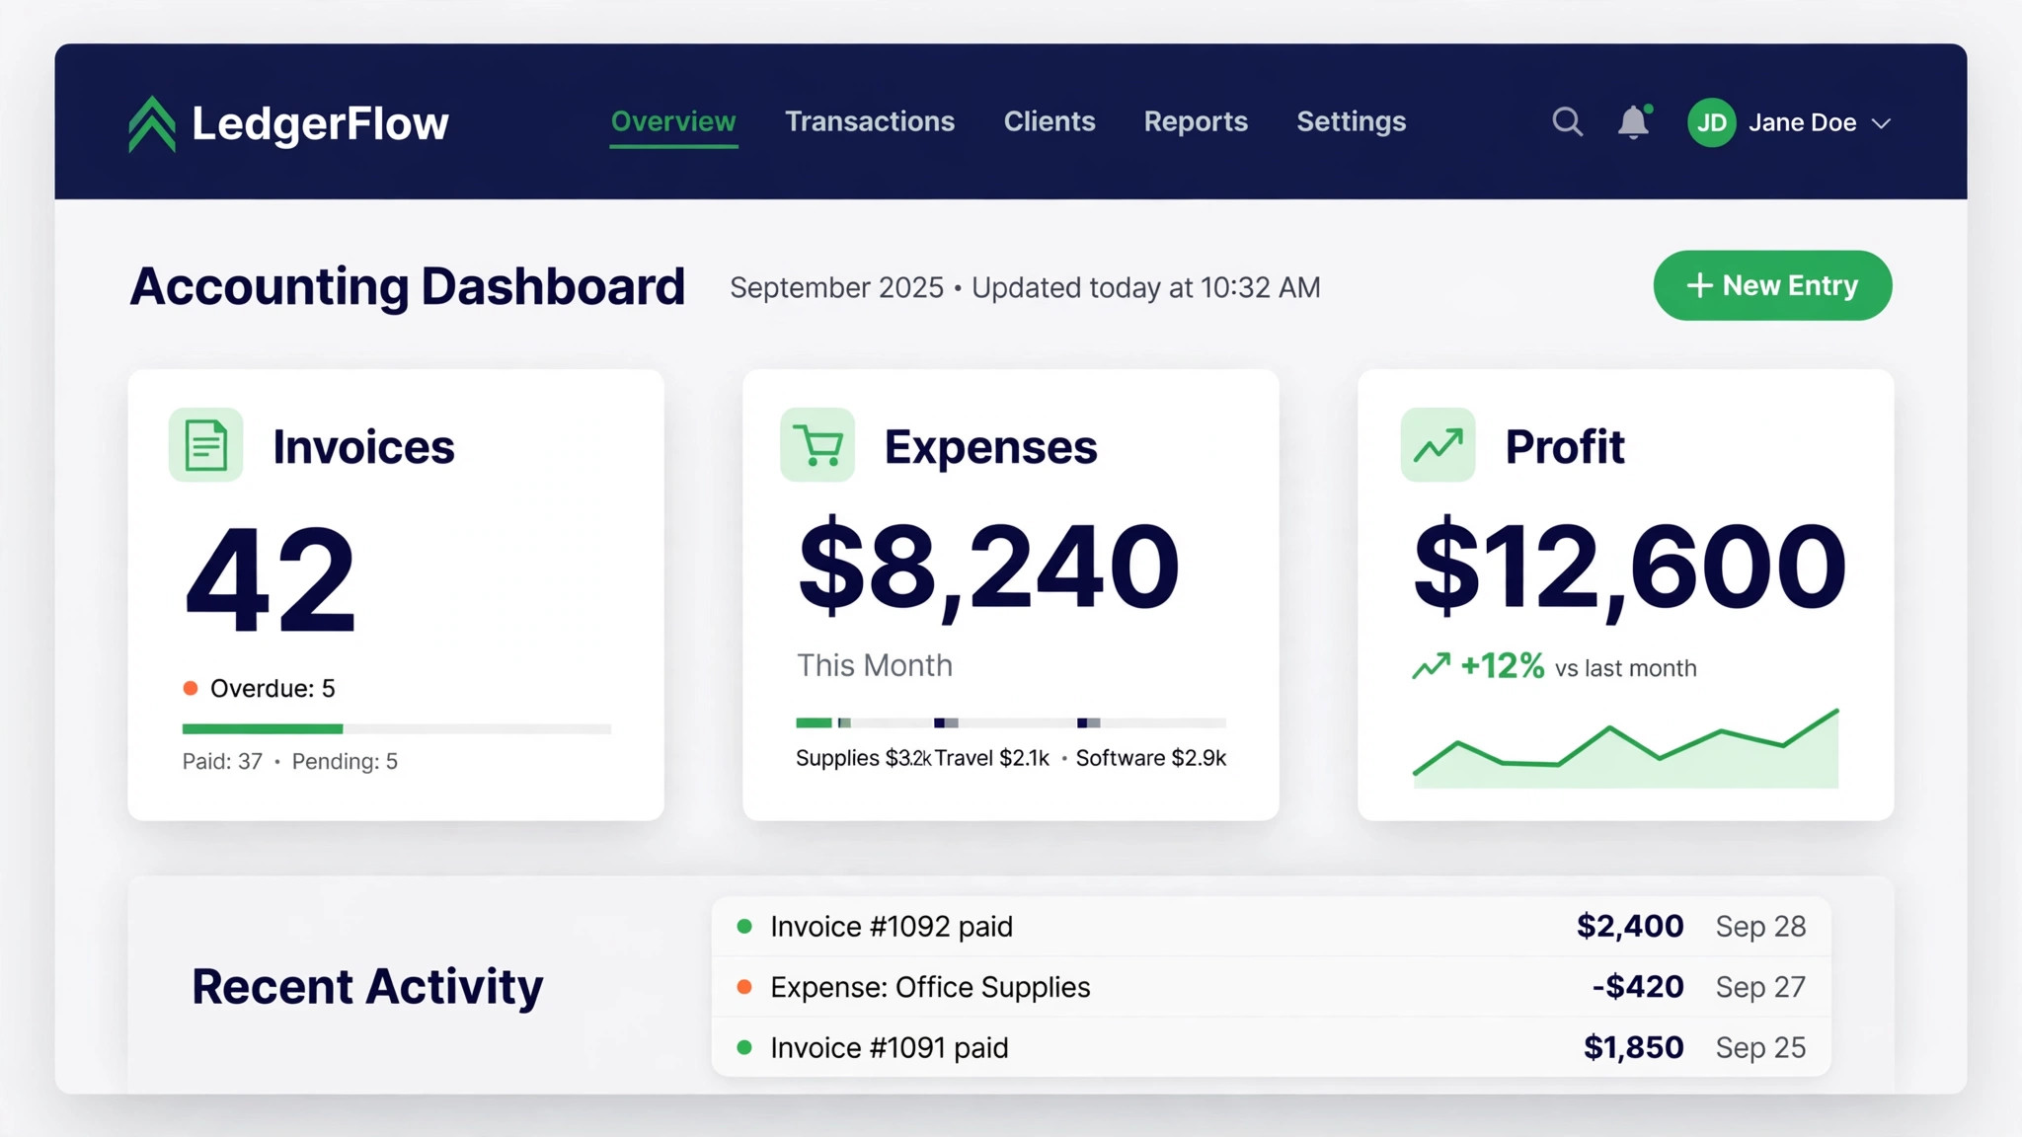Click the -$420 amount
Image resolution: width=2022 pixels, height=1137 pixels.
[1638, 987]
